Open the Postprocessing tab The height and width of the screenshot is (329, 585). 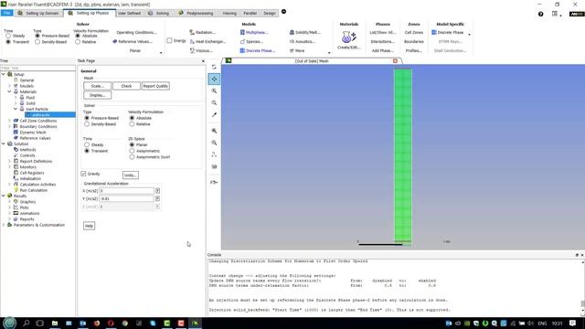(197, 13)
